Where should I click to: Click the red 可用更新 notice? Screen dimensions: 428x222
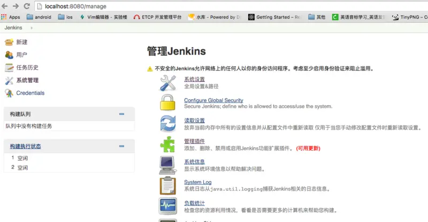[308, 148]
